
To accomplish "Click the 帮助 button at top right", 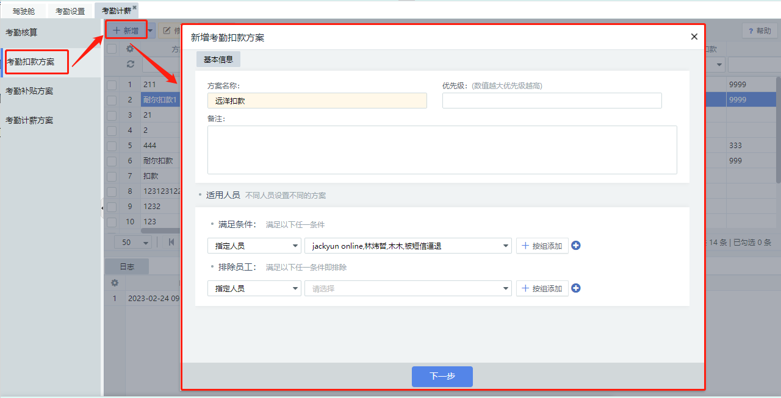I will [x=760, y=30].
